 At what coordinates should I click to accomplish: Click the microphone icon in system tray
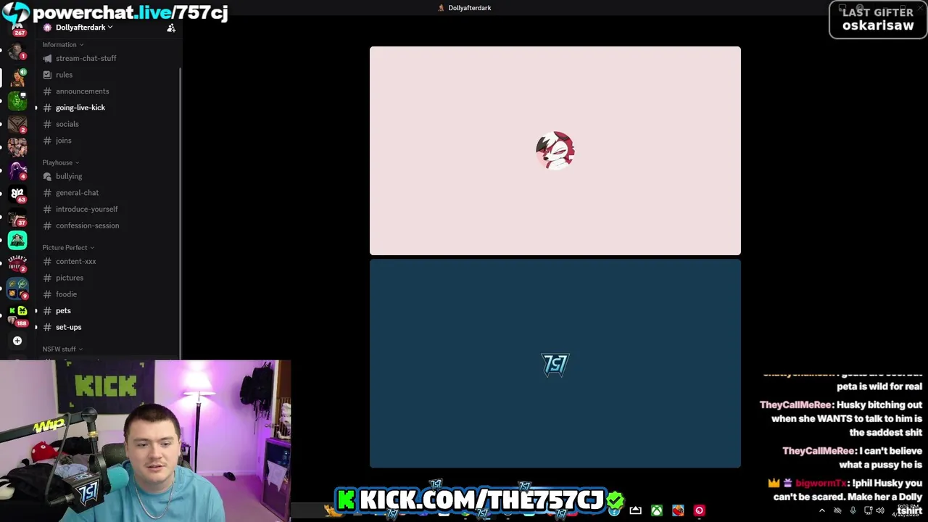(x=853, y=510)
